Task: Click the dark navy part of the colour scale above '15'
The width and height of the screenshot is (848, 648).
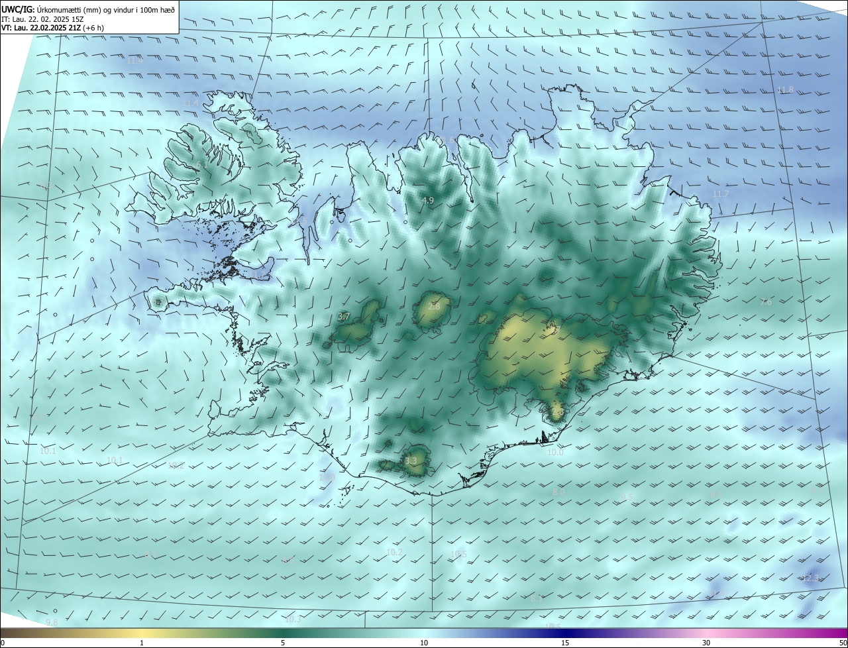Action: tap(565, 633)
